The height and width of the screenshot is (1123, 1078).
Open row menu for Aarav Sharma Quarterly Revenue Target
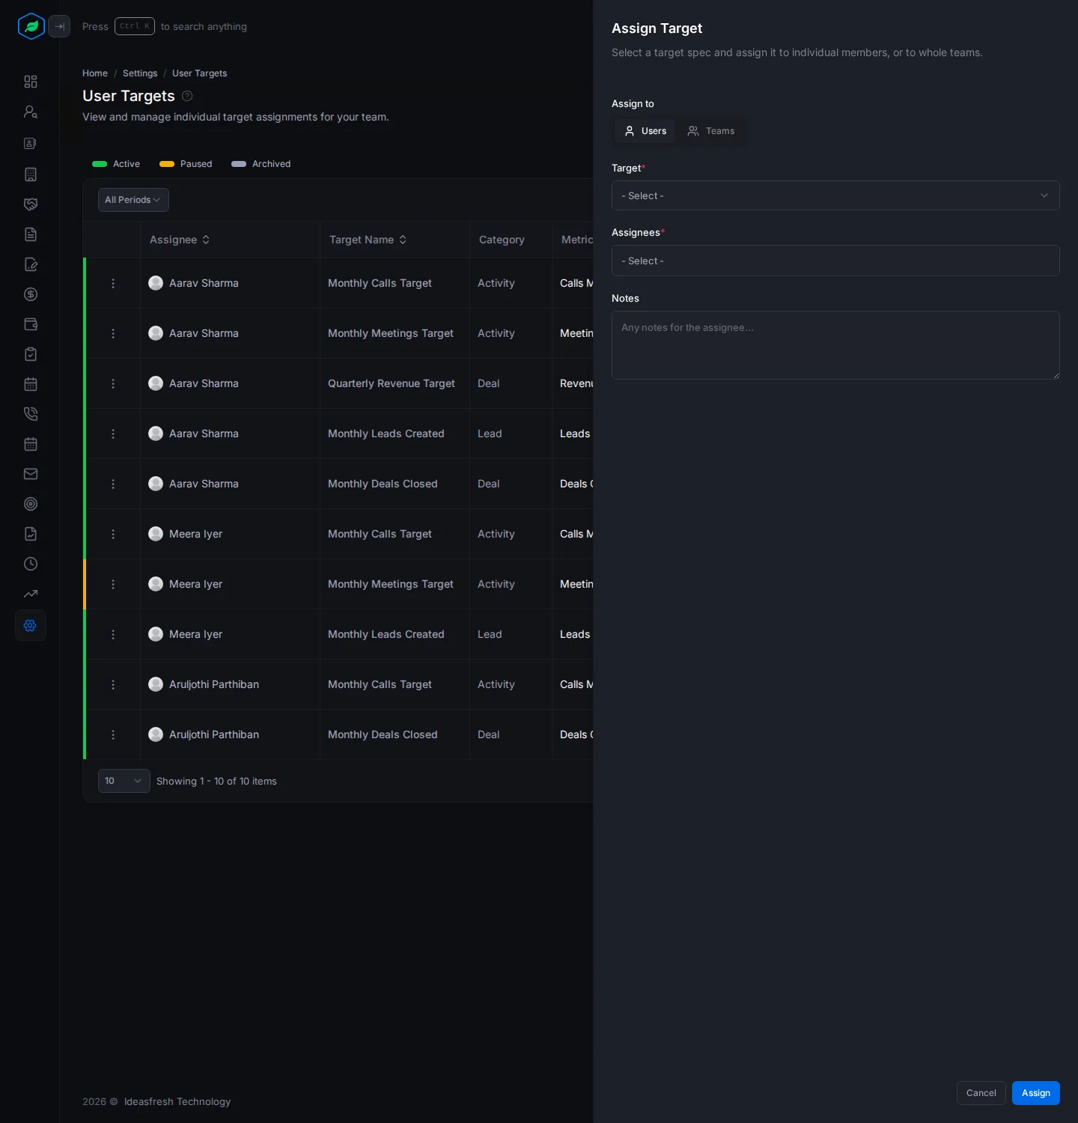coord(113,383)
